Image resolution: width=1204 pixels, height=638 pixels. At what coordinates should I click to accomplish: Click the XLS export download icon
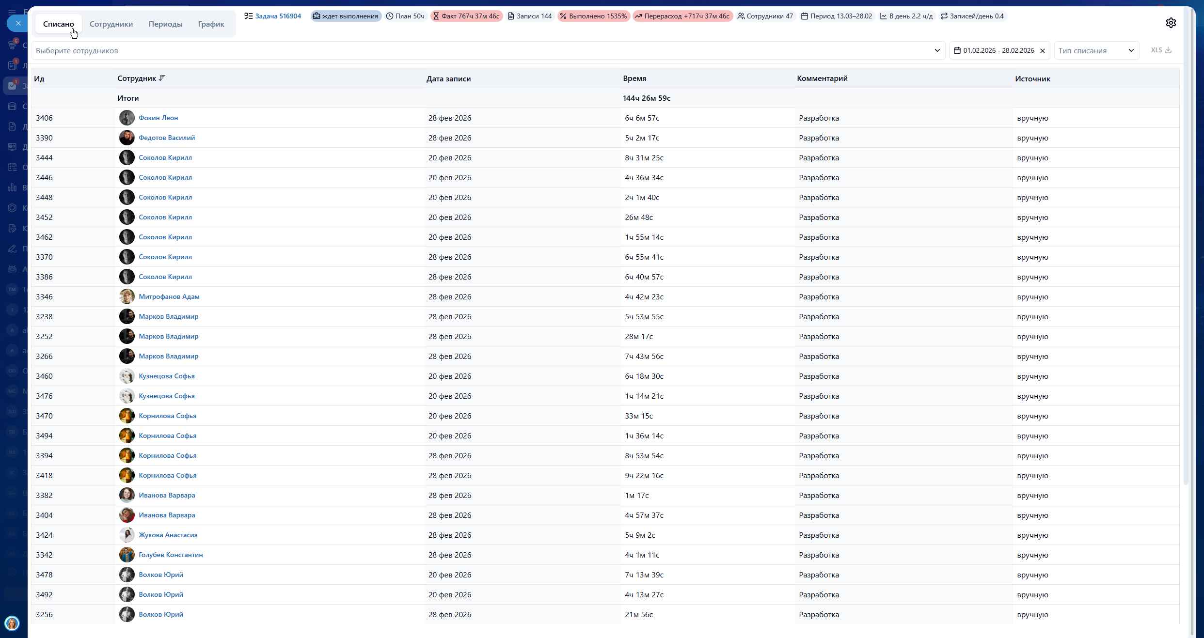point(1168,50)
